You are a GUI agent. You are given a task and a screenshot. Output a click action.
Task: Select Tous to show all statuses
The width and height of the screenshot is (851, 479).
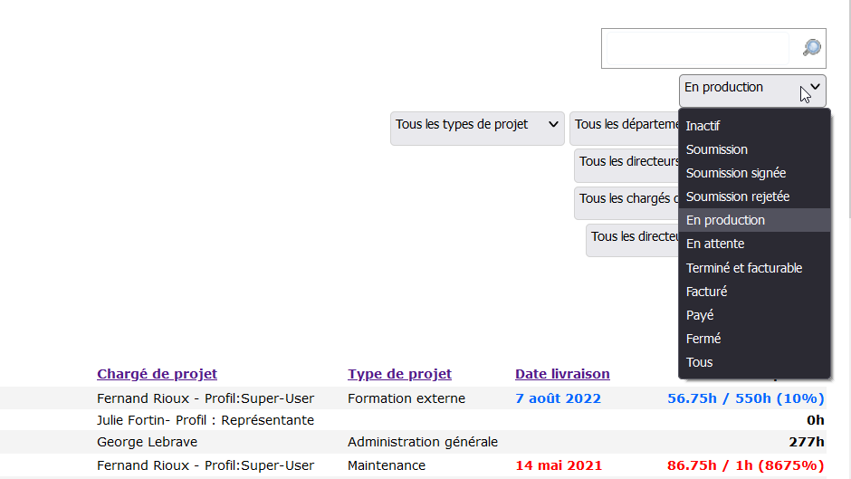tap(699, 362)
